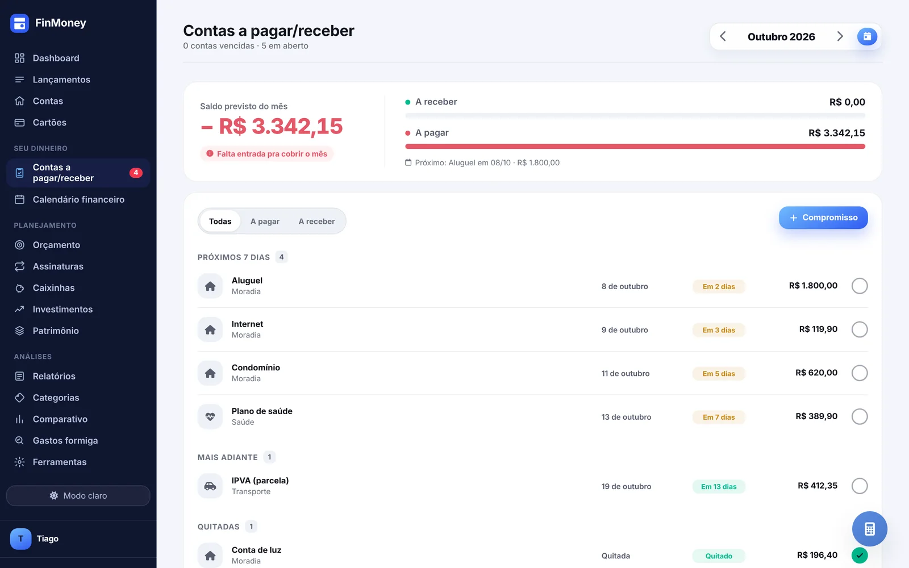Click 'Próximo: Aluguel em 08/10' note
This screenshot has width=909, height=568.
coord(482,163)
